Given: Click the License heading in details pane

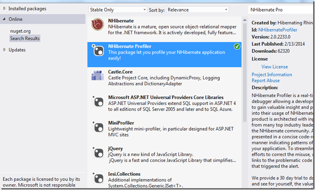Looking at the screenshot, I should [260, 59].
